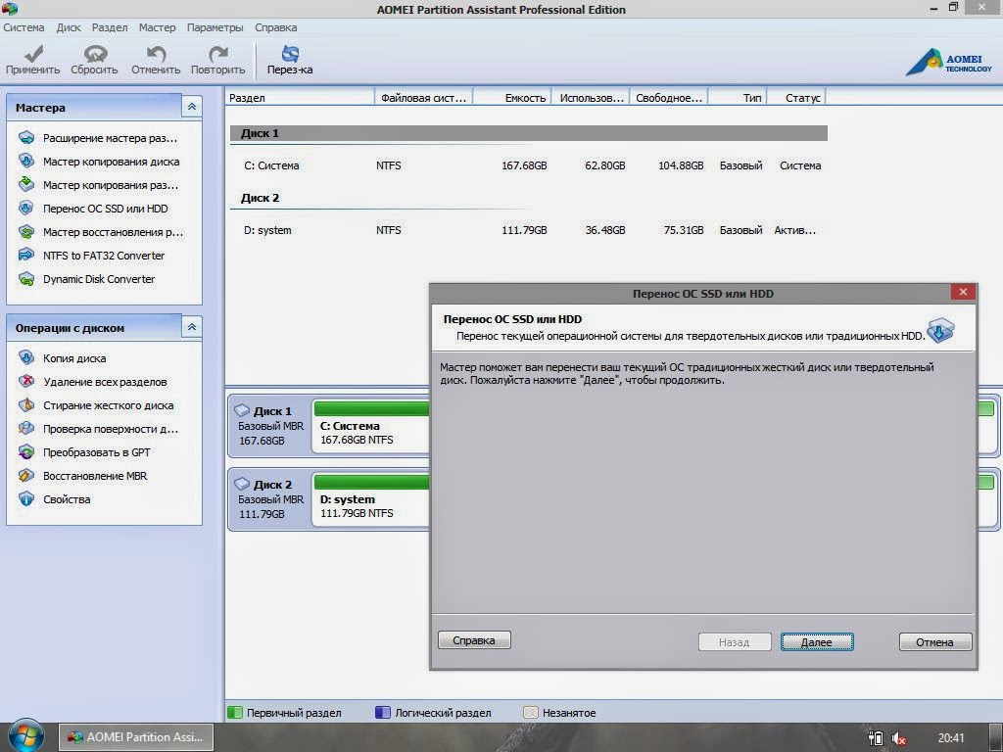Click the Перез-ка (Reload) toolbar icon

pos(290,53)
